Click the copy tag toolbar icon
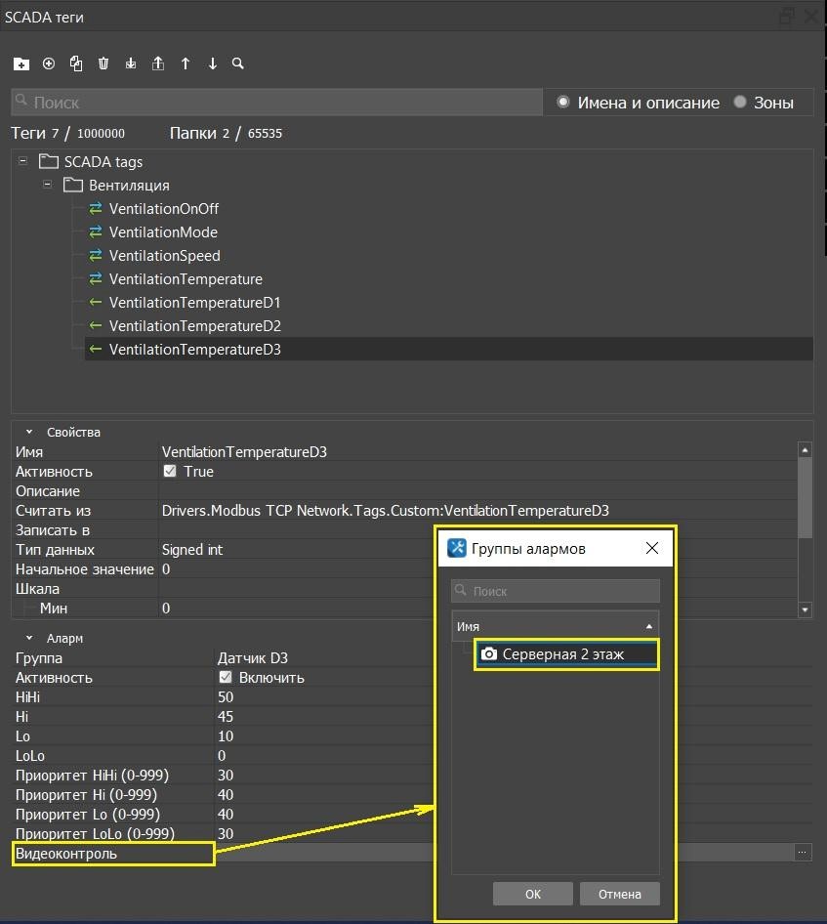 pyautogui.click(x=76, y=63)
